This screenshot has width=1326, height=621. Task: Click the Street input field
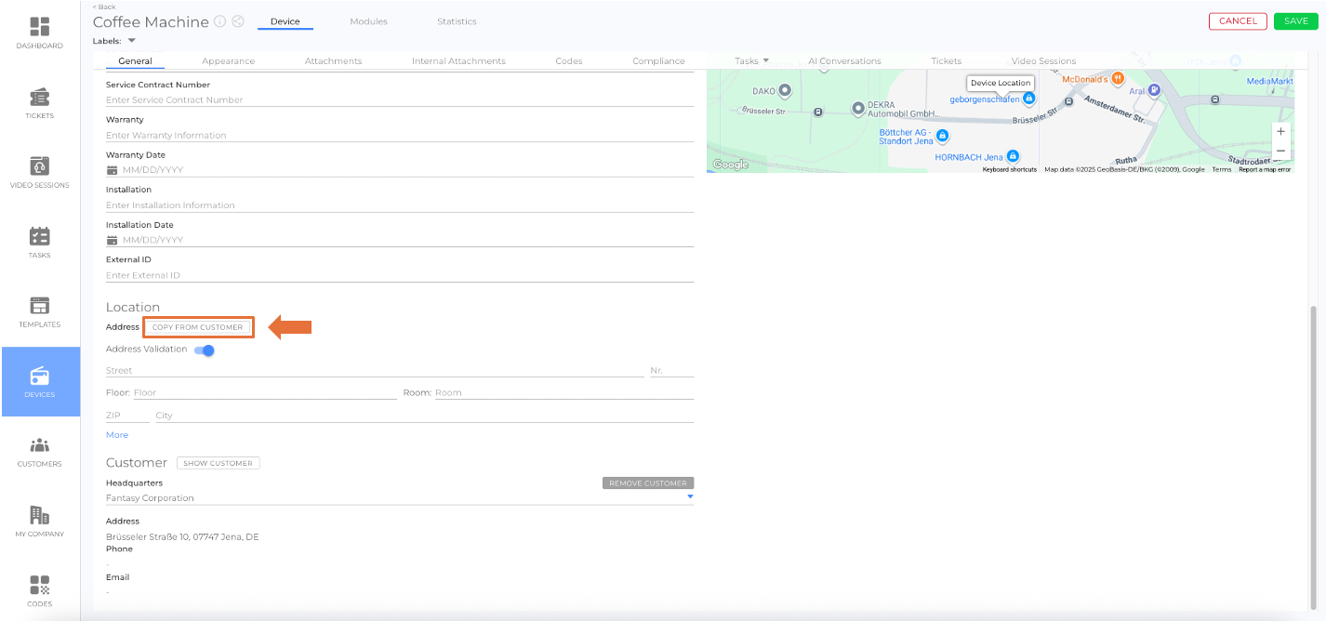point(374,371)
